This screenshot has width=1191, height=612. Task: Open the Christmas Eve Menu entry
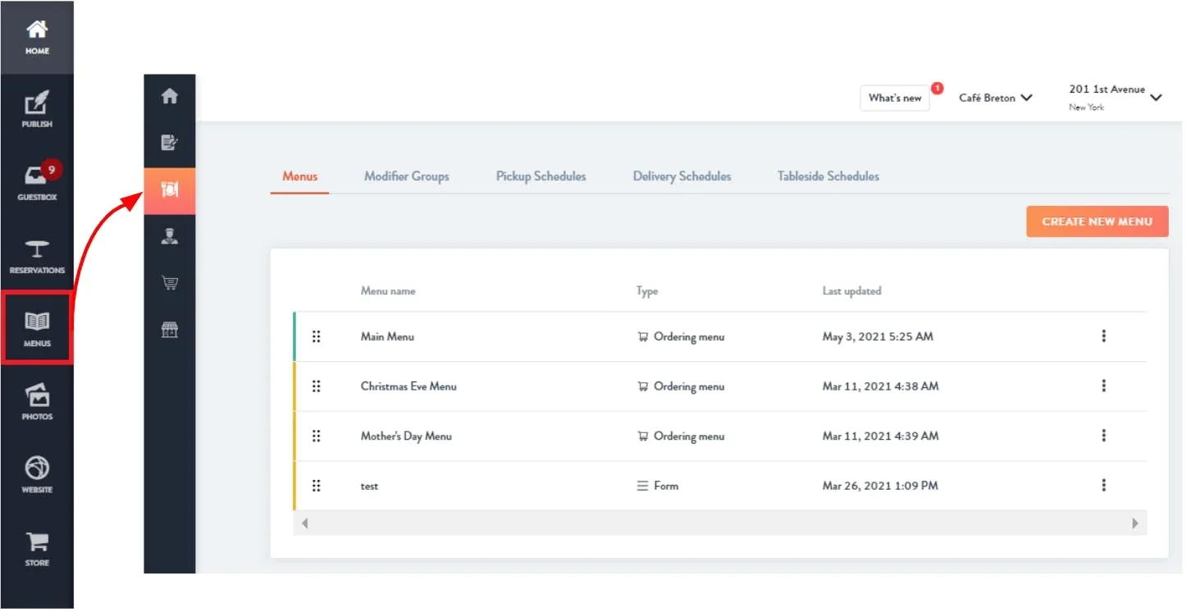tap(408, 386)
